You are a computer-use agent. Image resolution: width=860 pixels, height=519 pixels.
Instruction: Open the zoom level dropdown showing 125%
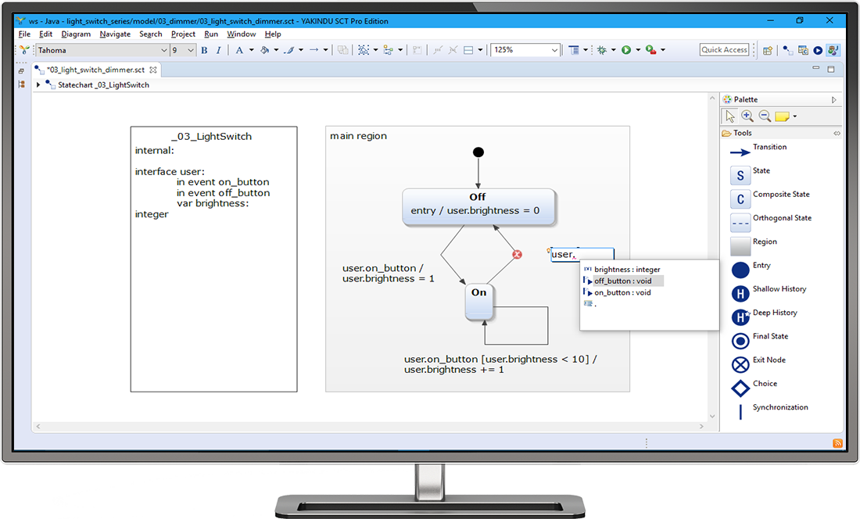[553, 49]
